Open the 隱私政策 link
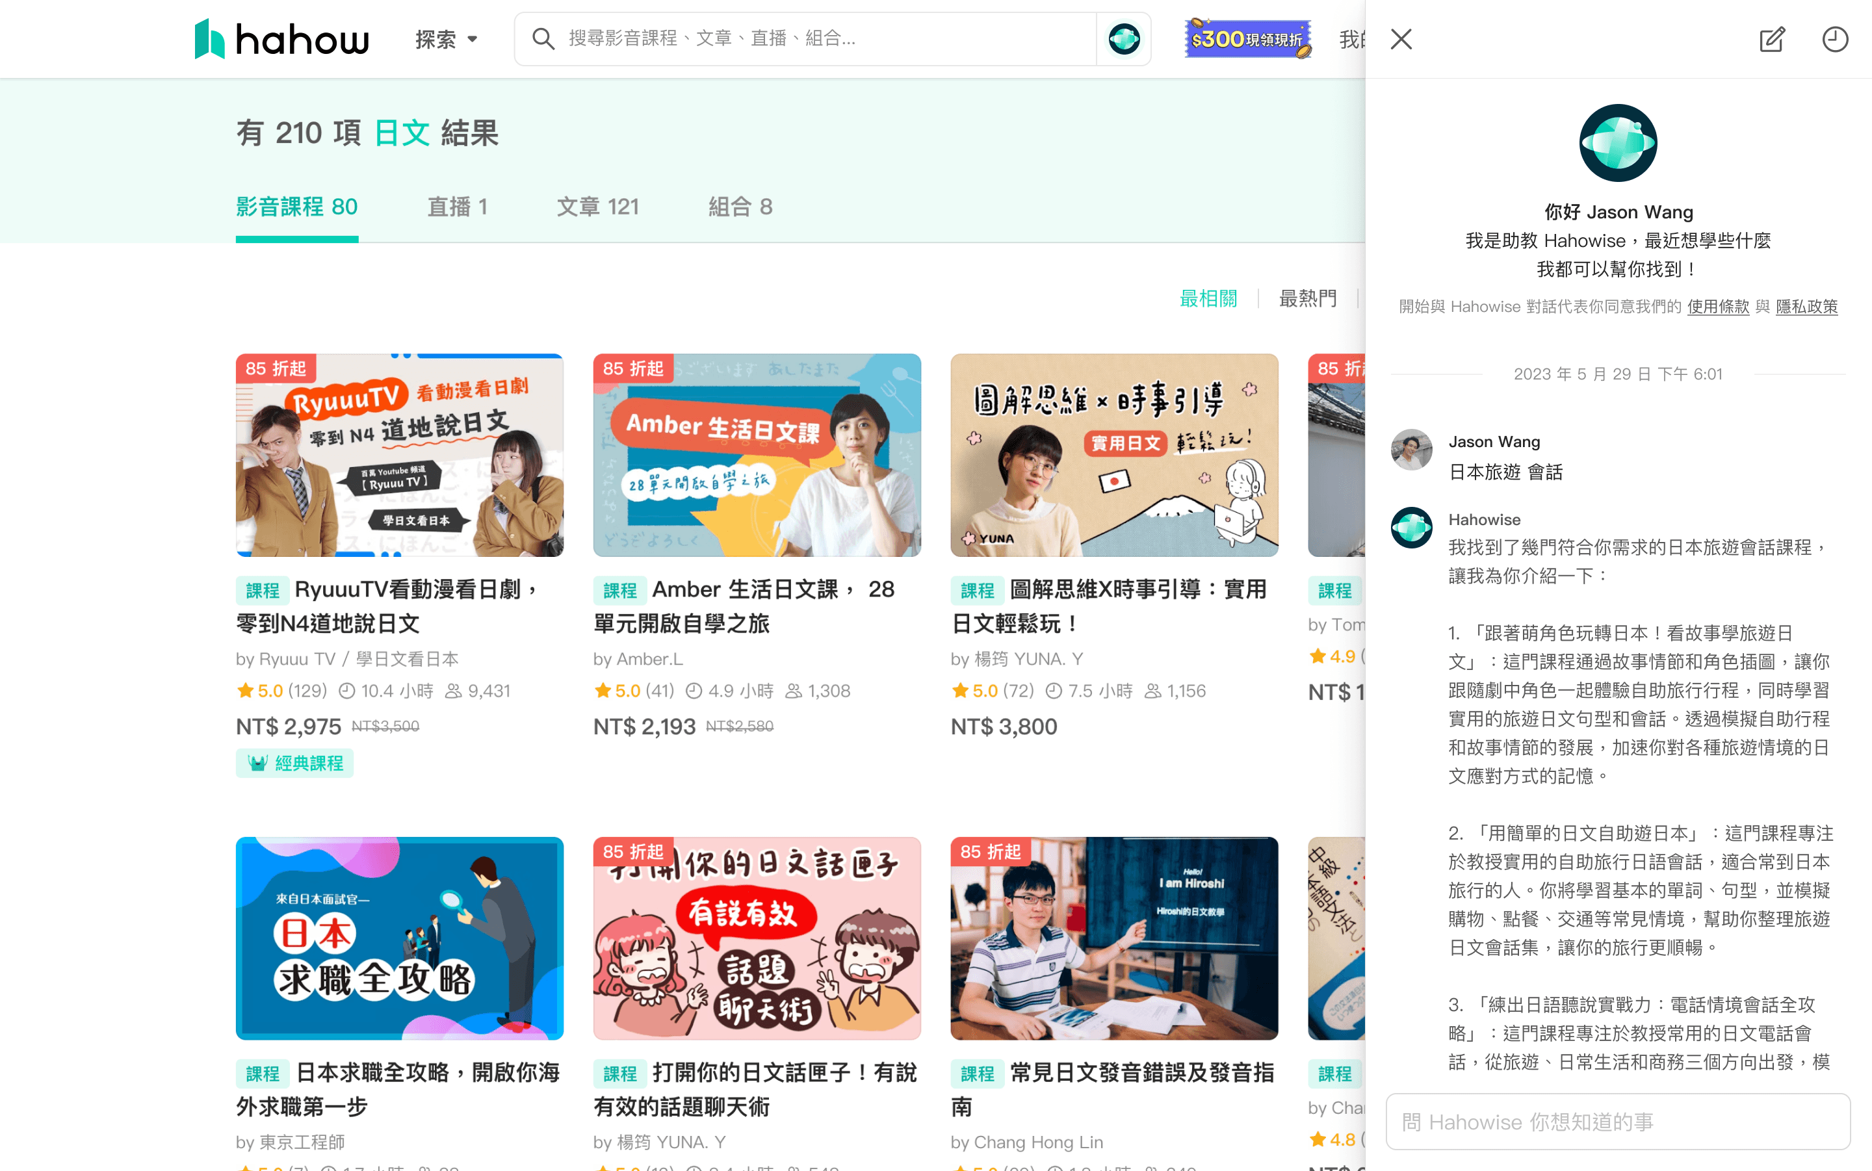The height and width of the screenshot is (1171, 1872). pyautogui.click(x=1806, y=307)
